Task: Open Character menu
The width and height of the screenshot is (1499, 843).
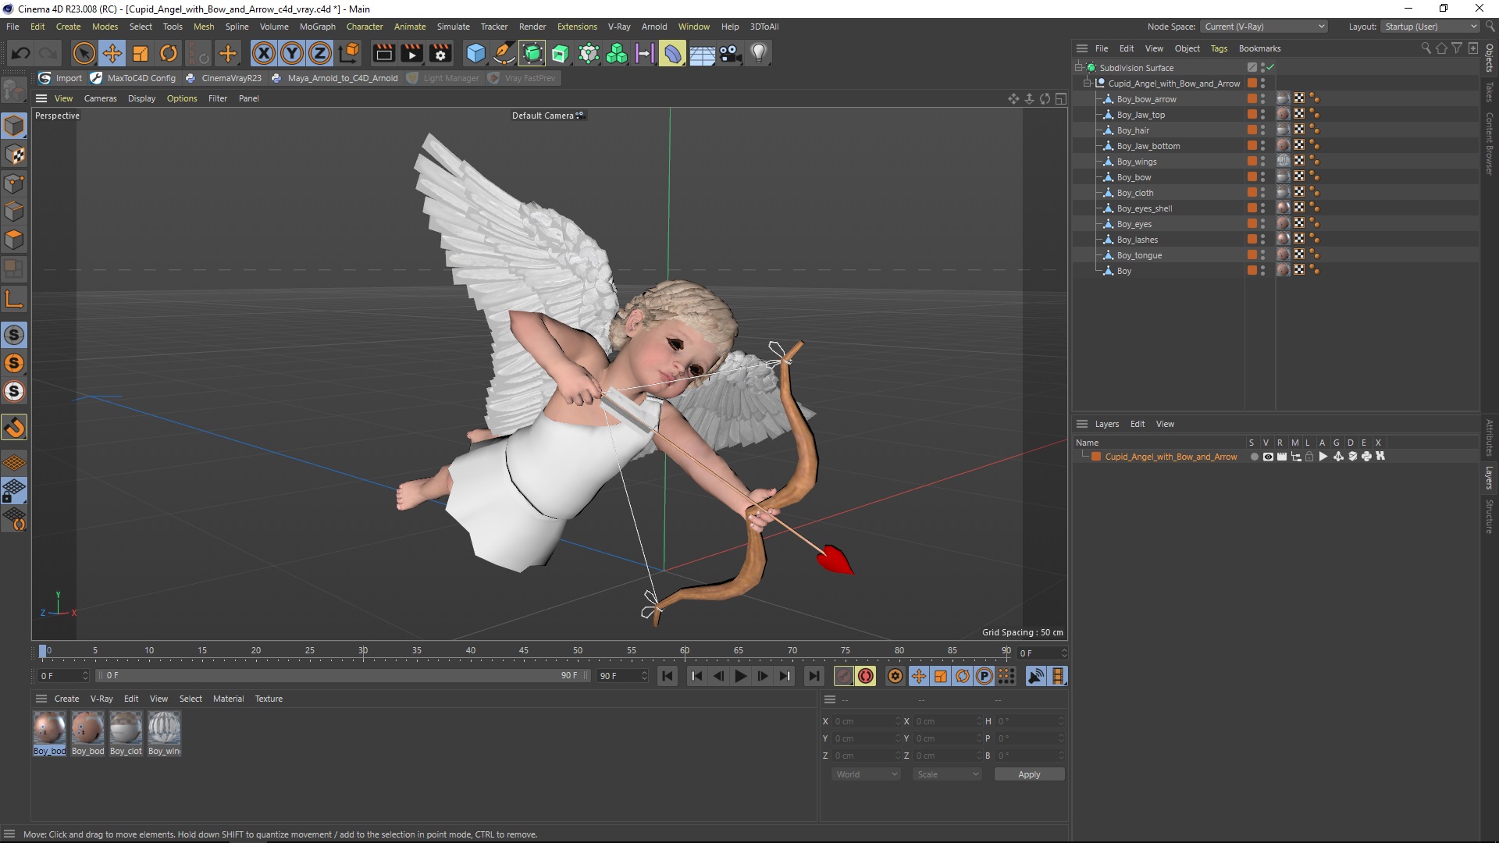Action: pos(365,27)
